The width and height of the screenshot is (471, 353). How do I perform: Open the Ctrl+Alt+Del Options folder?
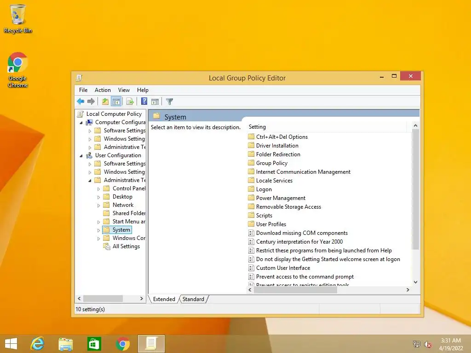pos(278,137)
